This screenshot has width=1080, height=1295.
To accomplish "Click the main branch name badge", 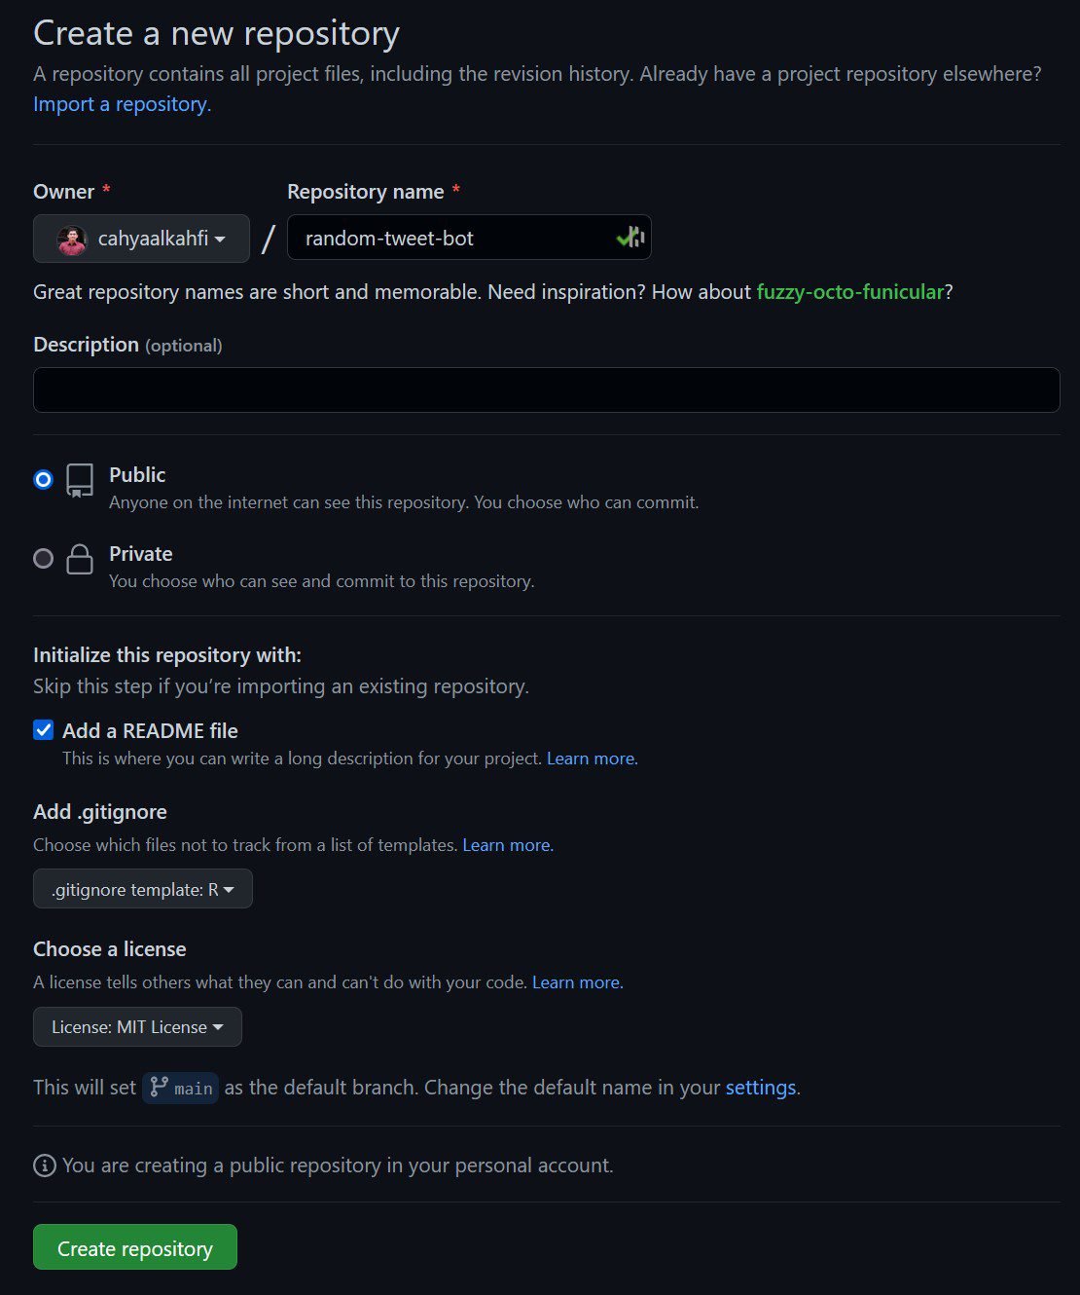I will click(x=192, y=1088).
